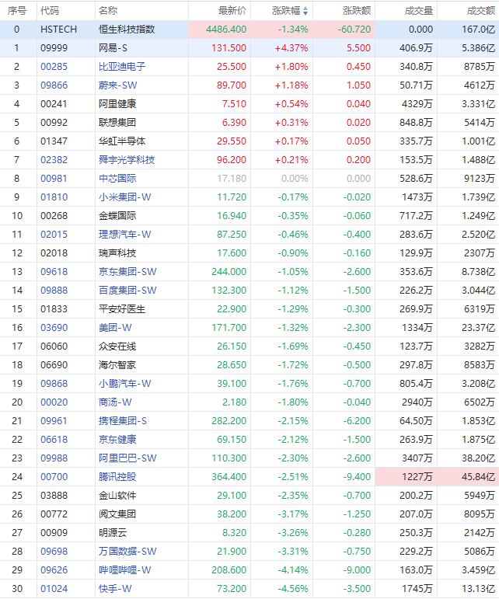Select 海尔智家 row name
Viewport: 499px width, 599px height.
pos(117,365)
